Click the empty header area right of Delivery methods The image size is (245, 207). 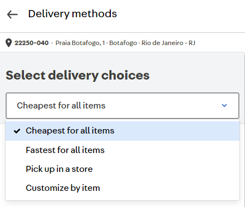click(180, 14)
